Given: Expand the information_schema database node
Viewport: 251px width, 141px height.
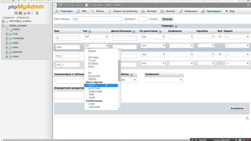Looking at the screenshot, I should (x=3, y=21).
